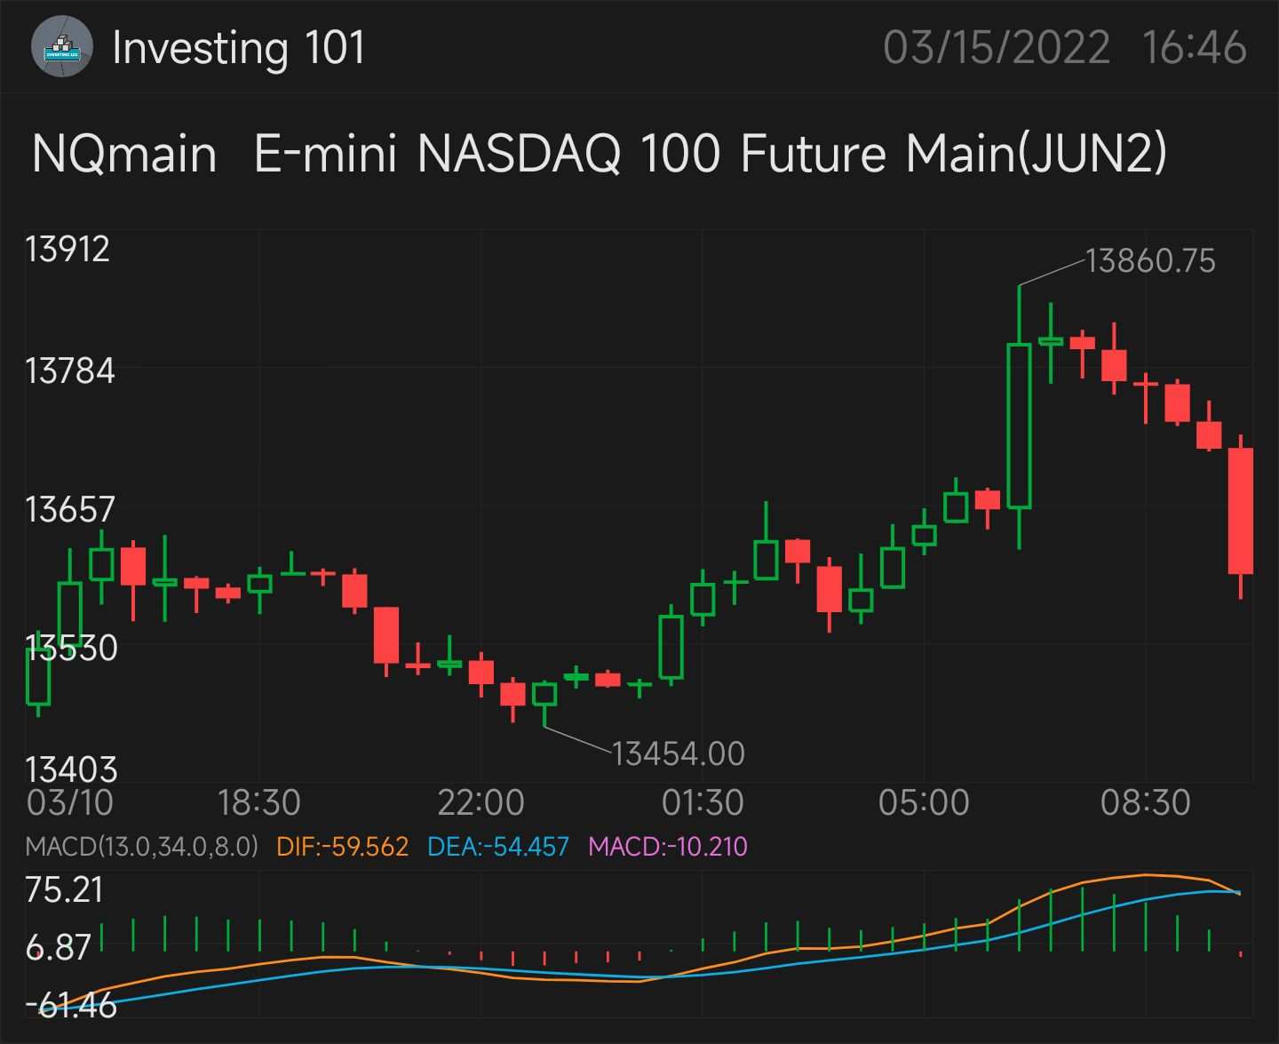The width and height of the screenshot is (1279, 1044).
Task: Click the tall green candle below 13860.75
Action: coord(1019,426)
